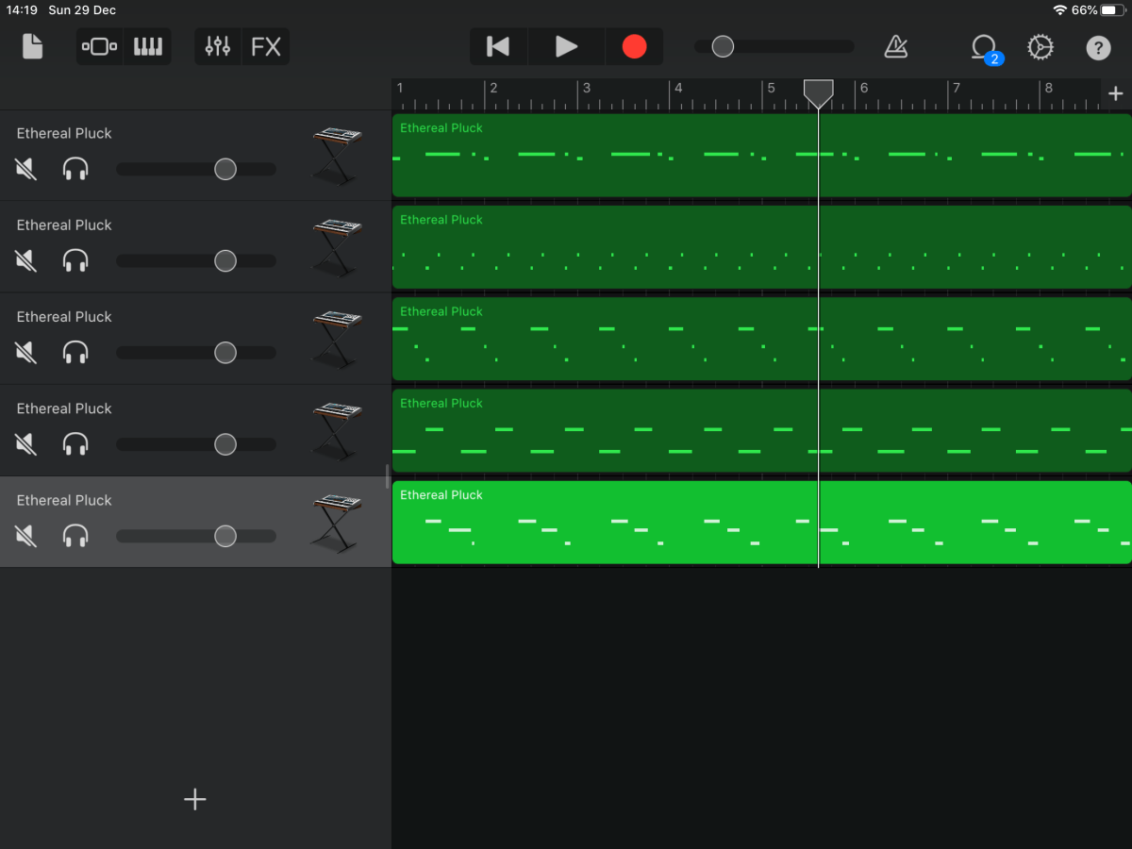The height and width of the screenshot is (849, 1132).
Task: Open the FX effects panel
Action: (x=266, y=46)
